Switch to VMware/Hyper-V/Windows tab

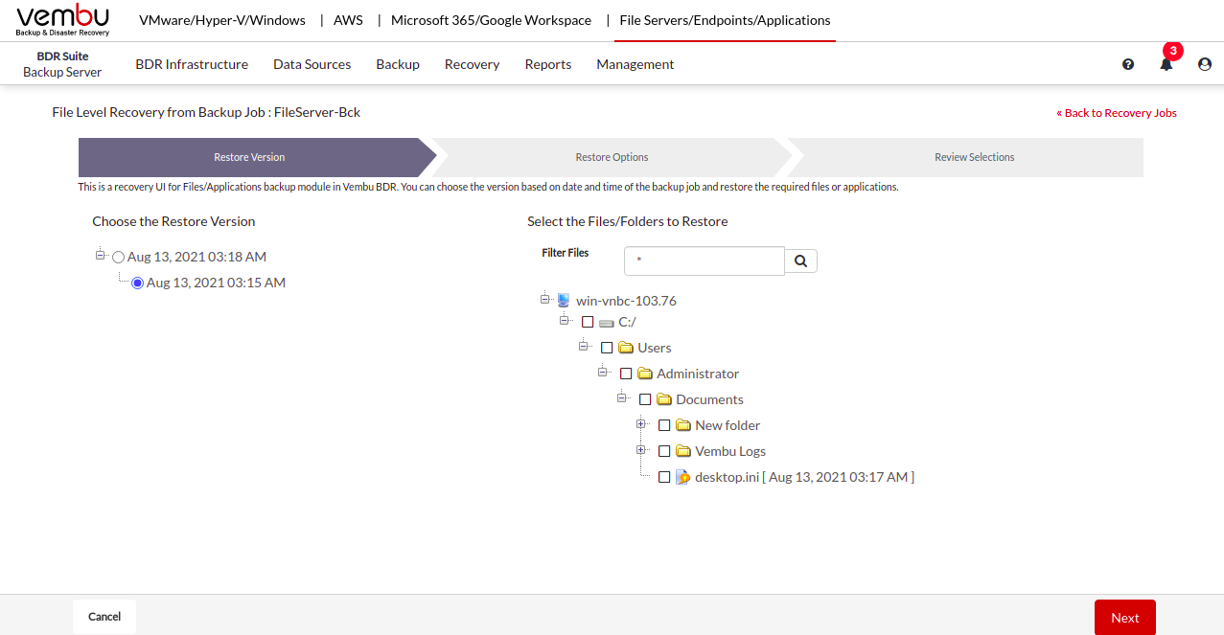[222, 20]
